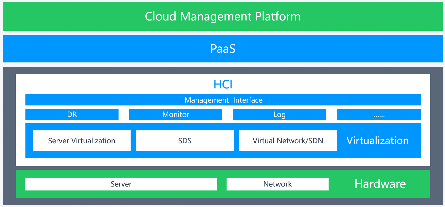The image size is (445, 207).
Task: Select the Server Virtualization box
Action: (x=82, y=141)
